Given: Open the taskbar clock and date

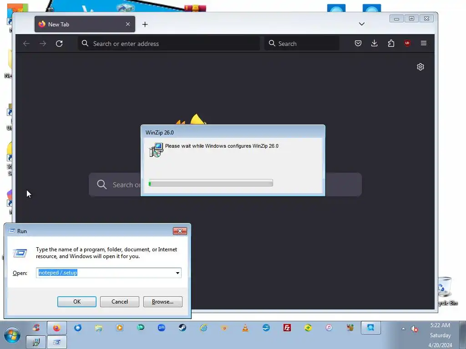Looking at the screenshot, I should click(x=440, y=335).
